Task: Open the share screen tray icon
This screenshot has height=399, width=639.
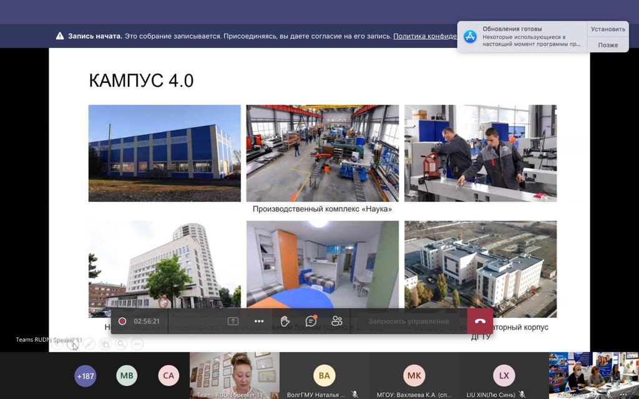Action: coord(233,321)
